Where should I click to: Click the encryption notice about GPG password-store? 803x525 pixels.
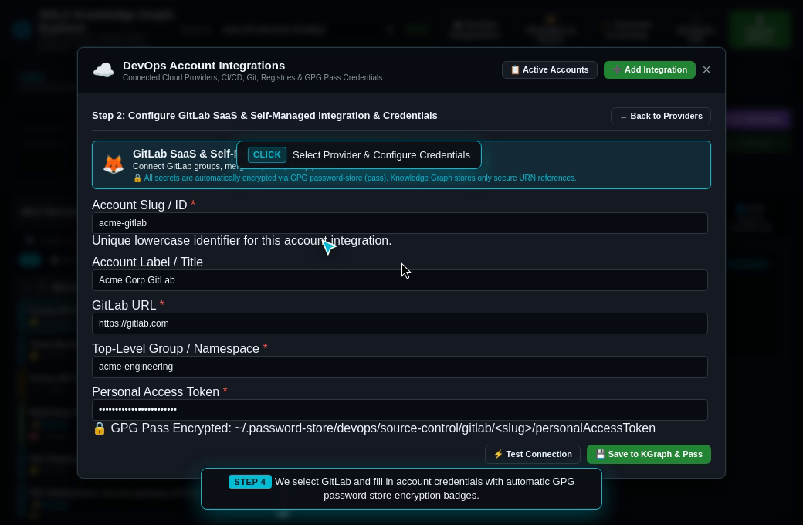355,178
